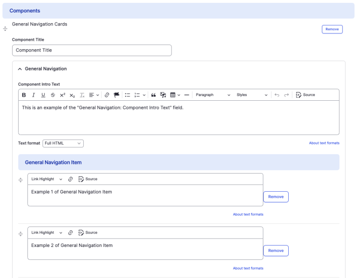Viewport: 357px width, 278px height.
Task: Toggle bold formatting in Component Intro Text
Action: point(24,95)
